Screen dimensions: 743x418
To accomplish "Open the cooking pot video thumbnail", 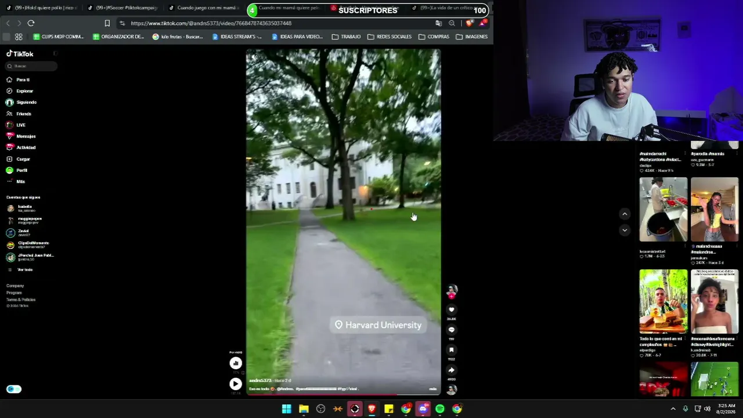I will (x=663, y=210).
